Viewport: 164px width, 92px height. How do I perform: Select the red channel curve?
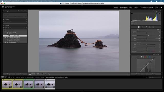pyautogui.click(x=145, y=57)
